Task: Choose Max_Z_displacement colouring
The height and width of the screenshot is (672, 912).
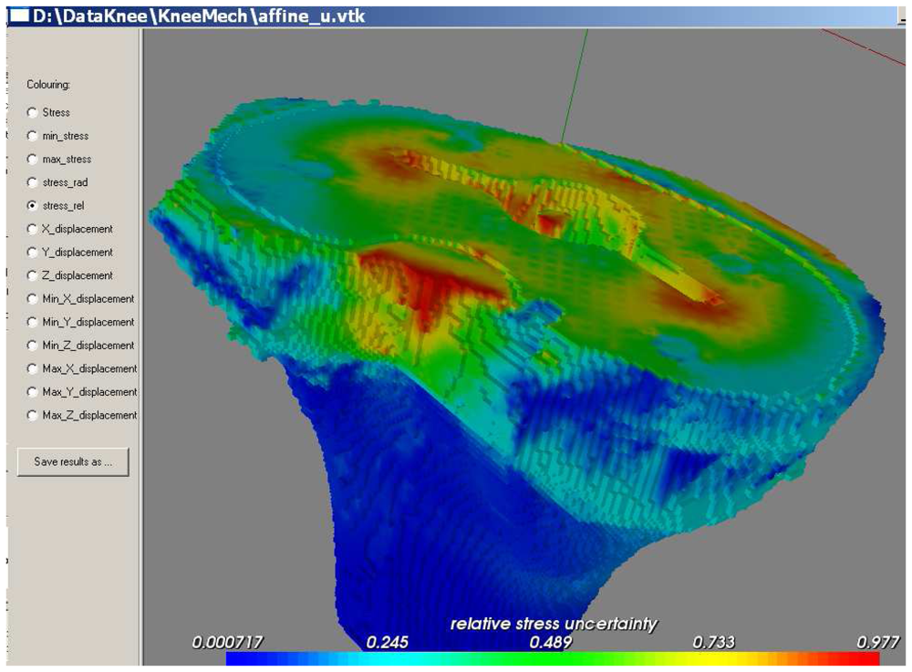Action: [x=34, y=416]
